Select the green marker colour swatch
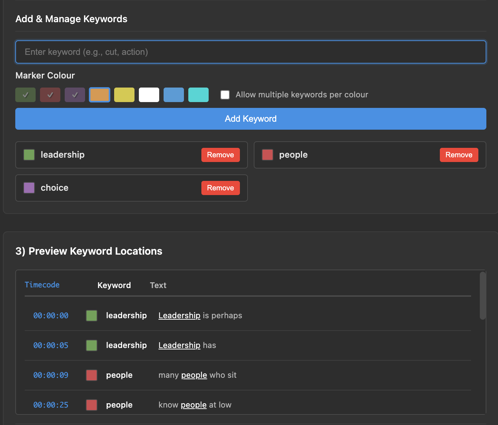The image size is (498, 425). pos(25,95)
